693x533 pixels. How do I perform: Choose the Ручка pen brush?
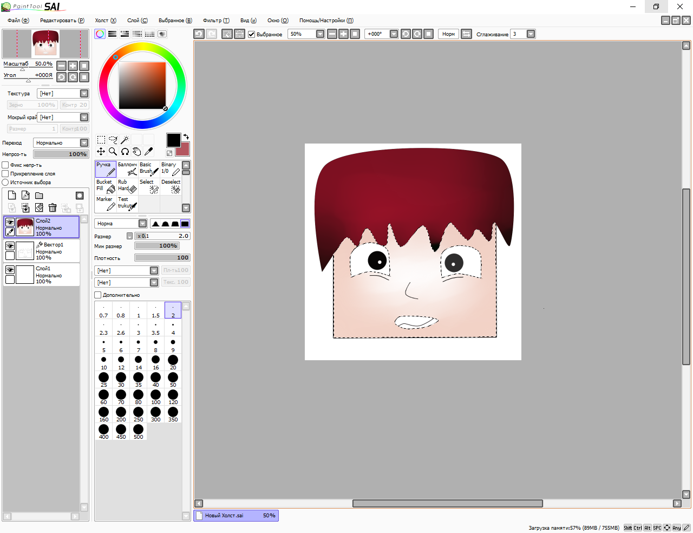click(106, 169)
